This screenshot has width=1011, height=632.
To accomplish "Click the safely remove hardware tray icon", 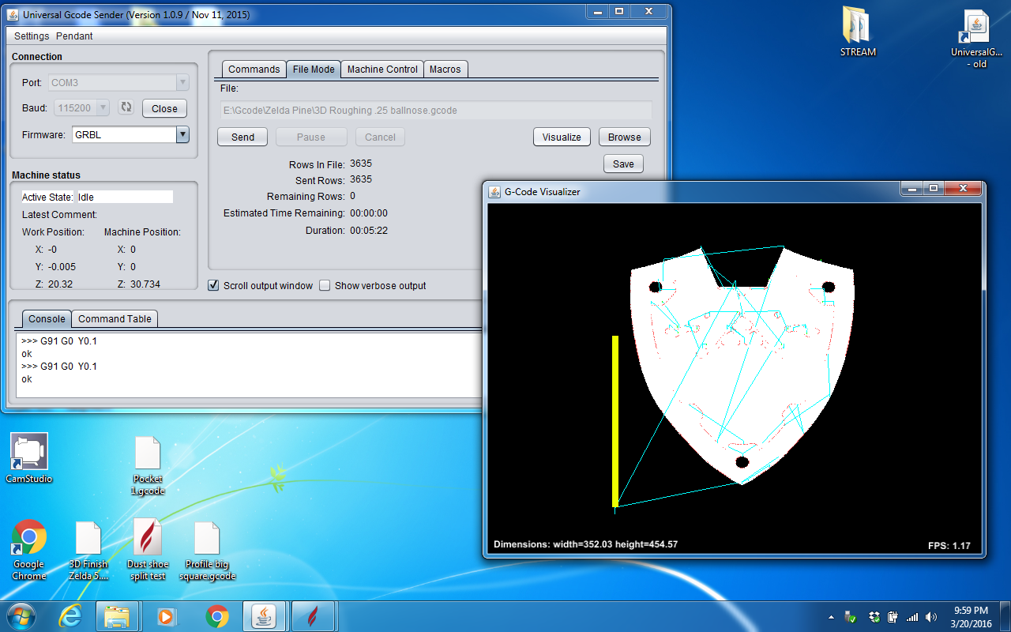I will click(x=851, y=617).
